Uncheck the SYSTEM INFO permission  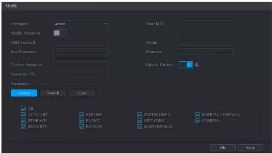(139, 114)
